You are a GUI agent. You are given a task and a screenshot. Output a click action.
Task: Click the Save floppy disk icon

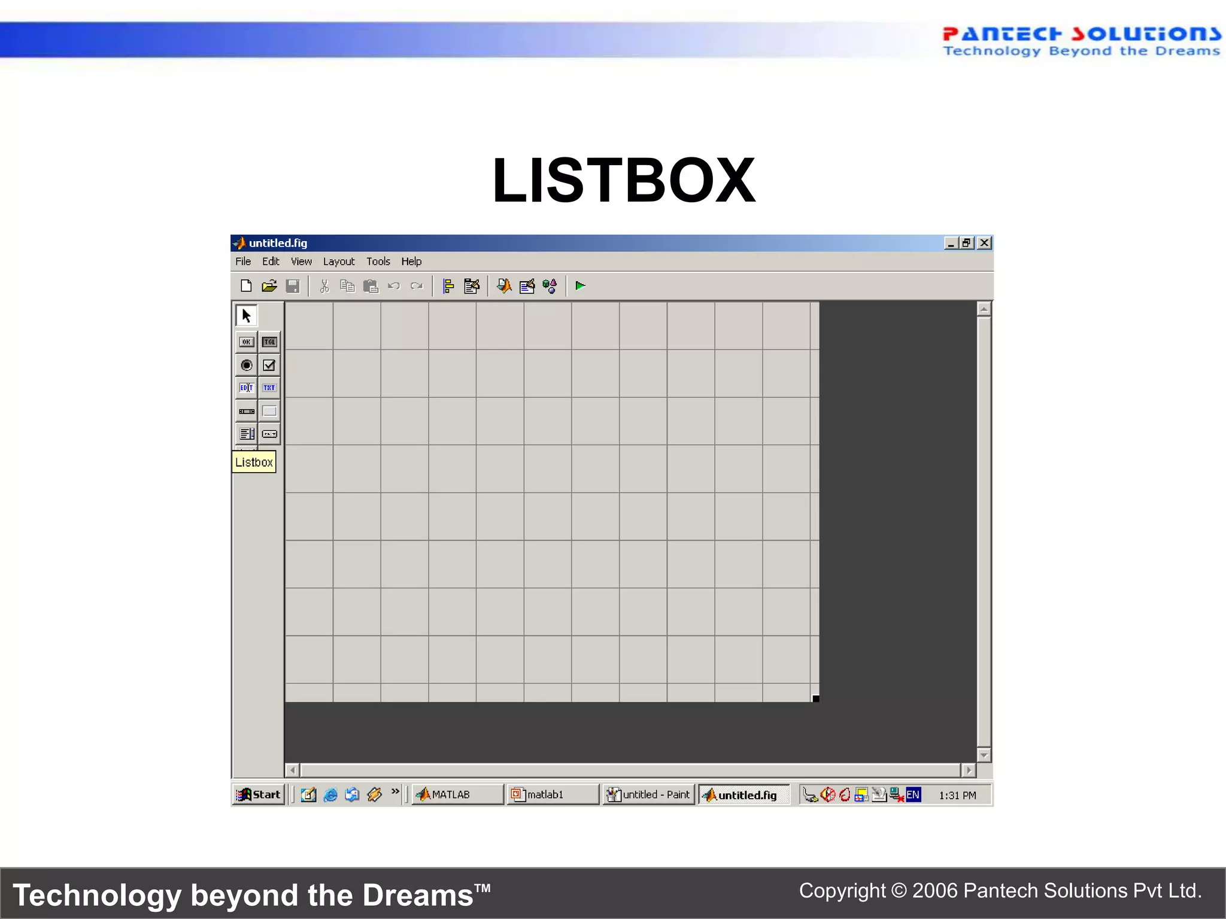tap(293, 286)
